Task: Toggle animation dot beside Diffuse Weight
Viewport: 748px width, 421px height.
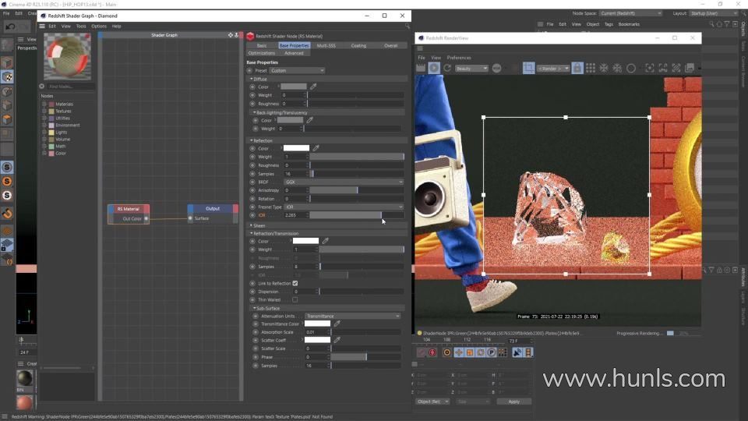Action: (x=252, y=95)
